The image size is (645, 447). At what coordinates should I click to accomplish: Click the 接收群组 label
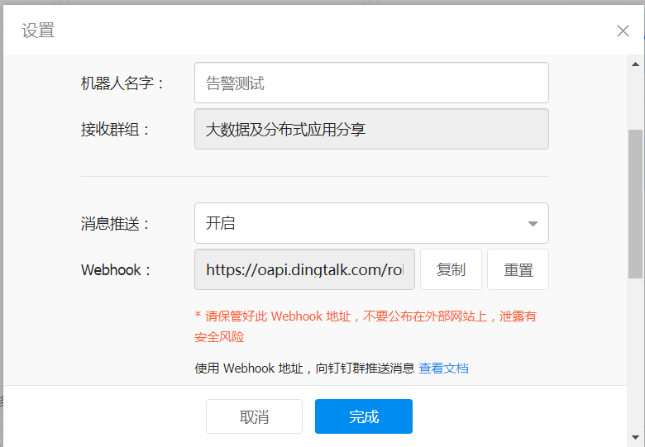[116, 130]
